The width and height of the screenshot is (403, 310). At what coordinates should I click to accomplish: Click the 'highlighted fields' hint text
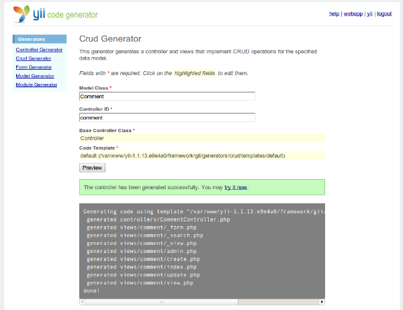click(195, 73)
